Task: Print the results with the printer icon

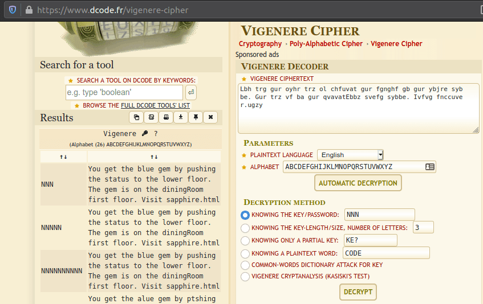Action: [166, 117]
